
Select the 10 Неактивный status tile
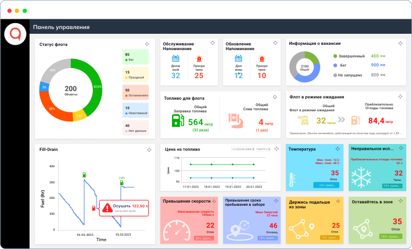click(136, 110)
